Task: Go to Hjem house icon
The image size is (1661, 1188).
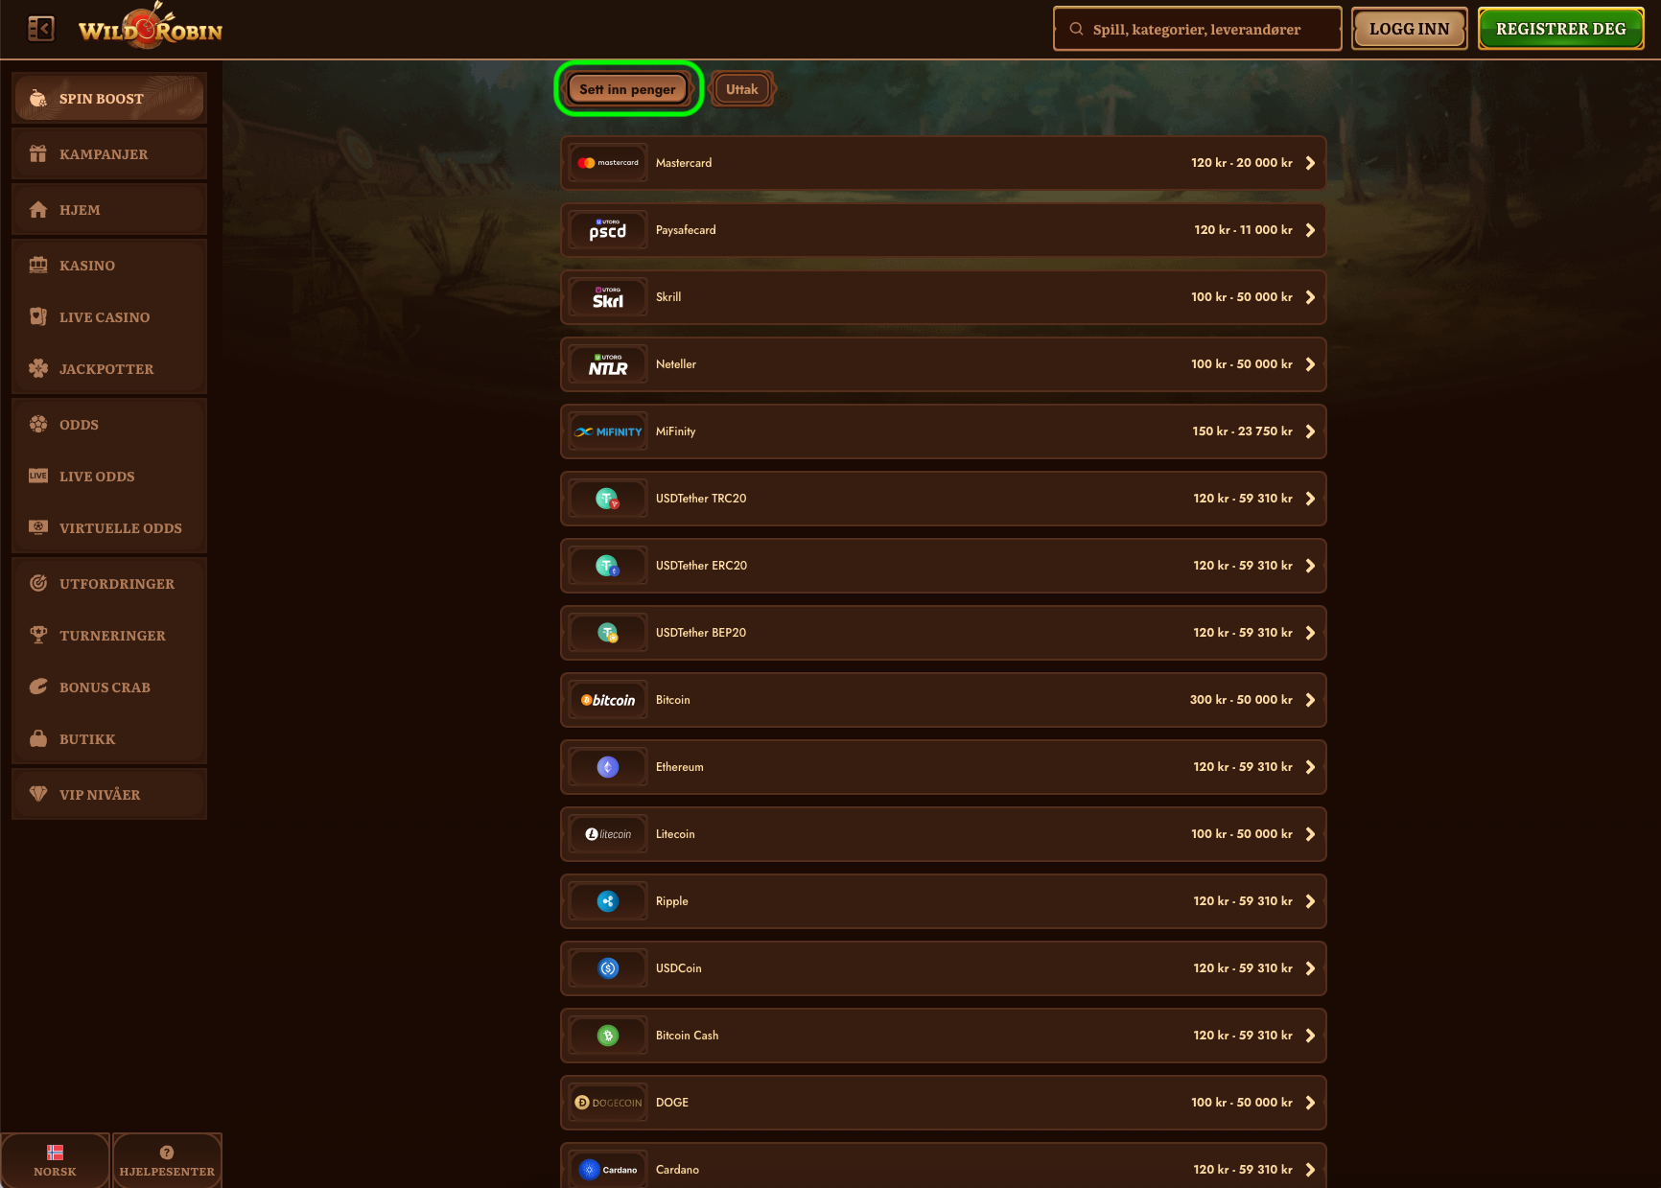Action: [38, 209]
